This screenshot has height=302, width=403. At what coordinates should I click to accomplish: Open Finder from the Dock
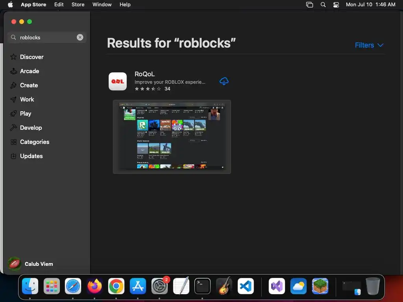(30, 286)
